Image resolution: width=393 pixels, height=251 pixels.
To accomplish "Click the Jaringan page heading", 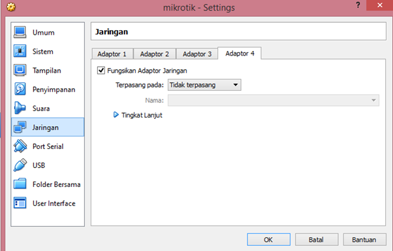I will click(112, 32).
